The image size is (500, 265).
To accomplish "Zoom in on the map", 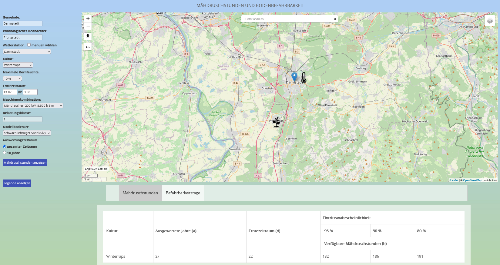I will [x=88, y=19].
